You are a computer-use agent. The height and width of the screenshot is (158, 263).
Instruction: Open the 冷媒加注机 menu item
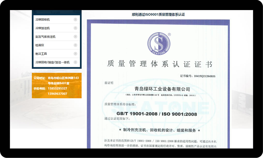pyautogui.click(x=57, y=28)
